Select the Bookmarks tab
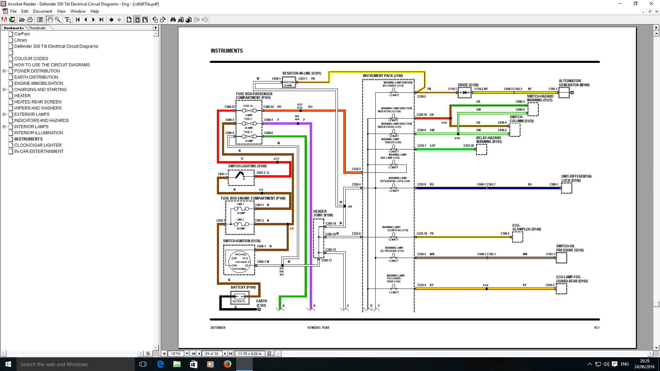This screenshot has height=371, width=660. (14, 28)
